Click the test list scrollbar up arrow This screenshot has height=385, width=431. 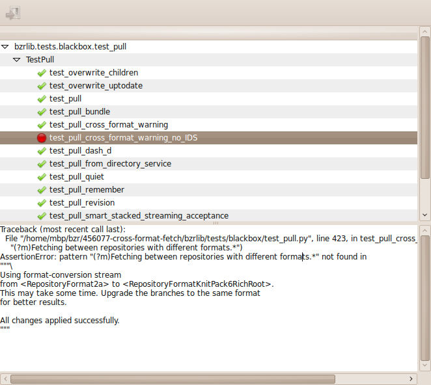click(424, 32)
